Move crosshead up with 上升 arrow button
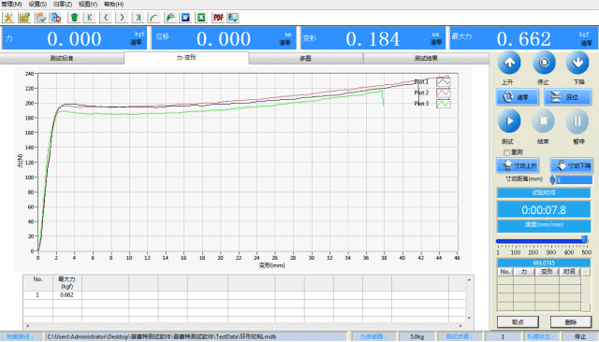599x342 pixels. (509, 63)
